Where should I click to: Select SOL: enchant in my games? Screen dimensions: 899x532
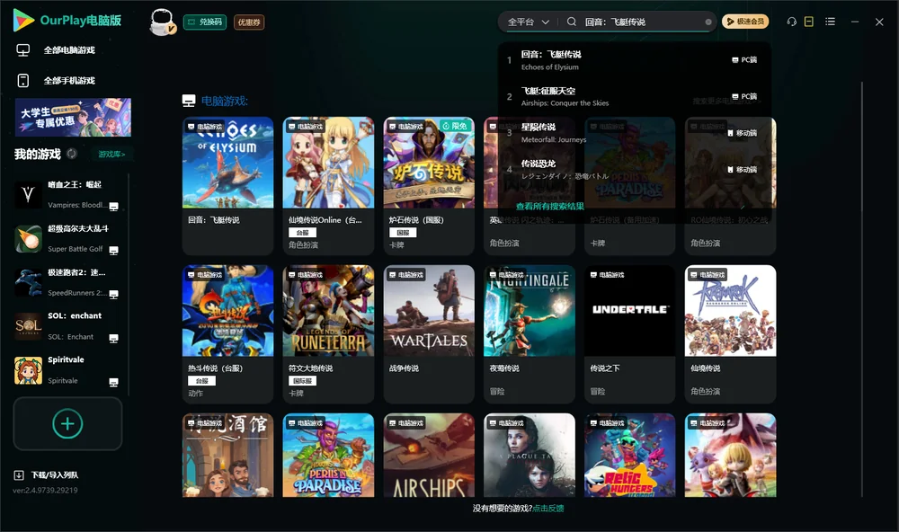(x=68, y=326)
